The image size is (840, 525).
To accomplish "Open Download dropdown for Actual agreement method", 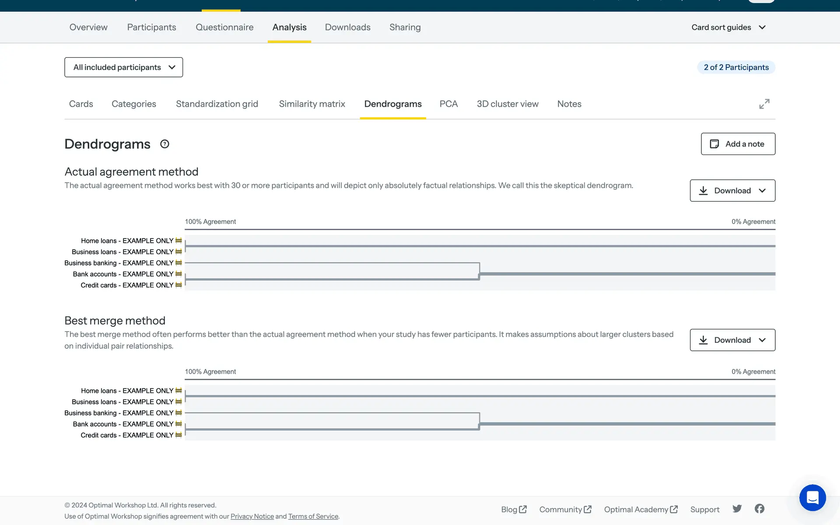I will (732, 191).
